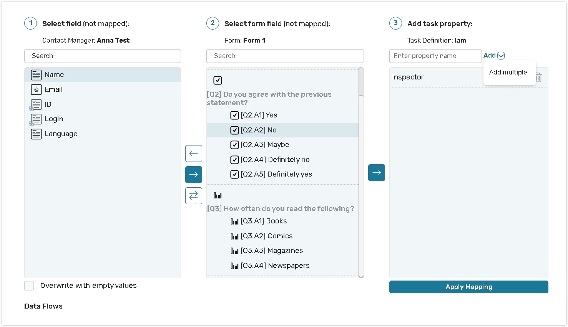568x327 pixels.
Task: Expand question Q2 Do you agree header
Action: pos(269,98)
